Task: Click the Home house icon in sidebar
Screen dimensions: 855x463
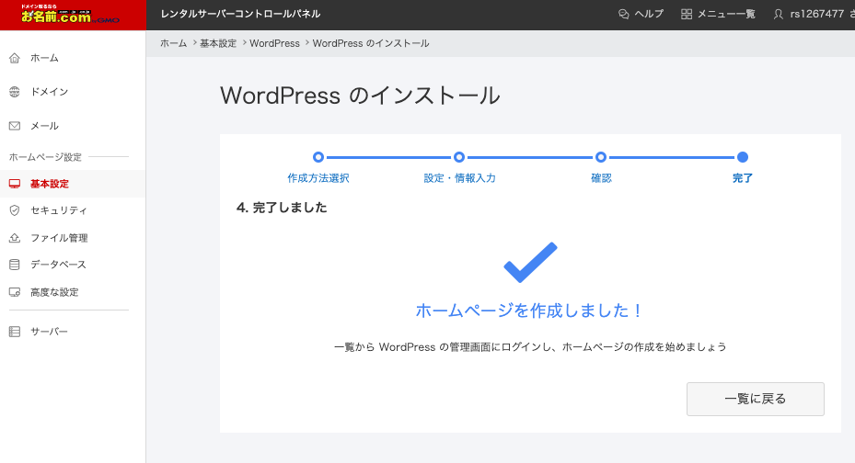Action: (14, 58)
